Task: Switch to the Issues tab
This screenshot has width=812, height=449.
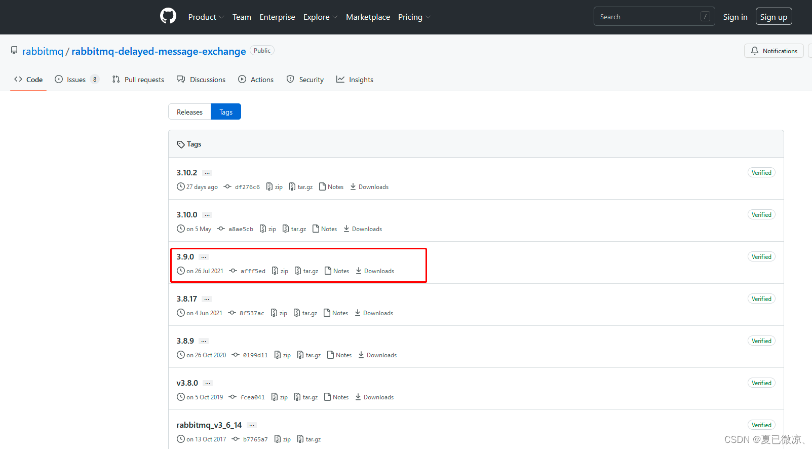Action: click(x=76, y=80)
